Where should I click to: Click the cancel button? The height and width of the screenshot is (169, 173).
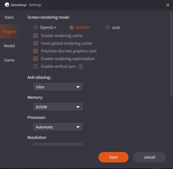click(149, 157)
